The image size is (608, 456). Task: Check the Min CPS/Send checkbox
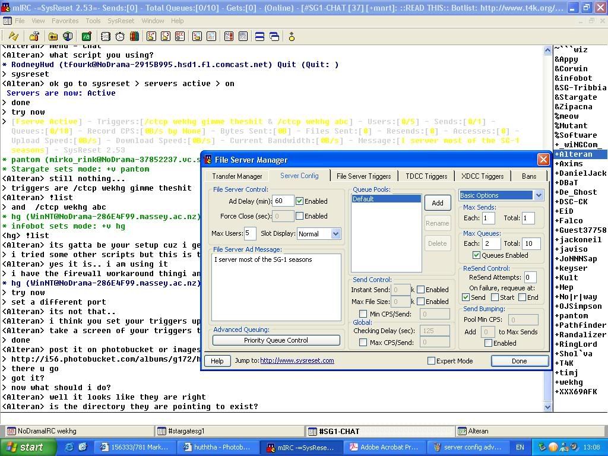click(363, 313)
